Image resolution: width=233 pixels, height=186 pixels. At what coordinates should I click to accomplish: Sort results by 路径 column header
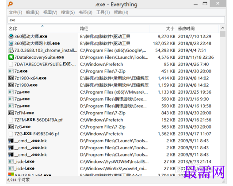coord(114,29)
